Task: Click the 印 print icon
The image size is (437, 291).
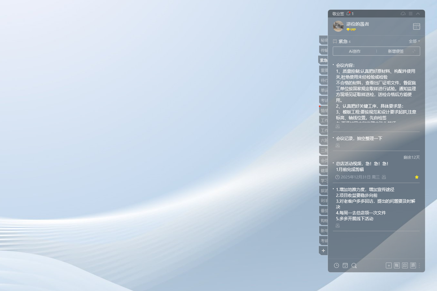Action: tap(405, 265)
